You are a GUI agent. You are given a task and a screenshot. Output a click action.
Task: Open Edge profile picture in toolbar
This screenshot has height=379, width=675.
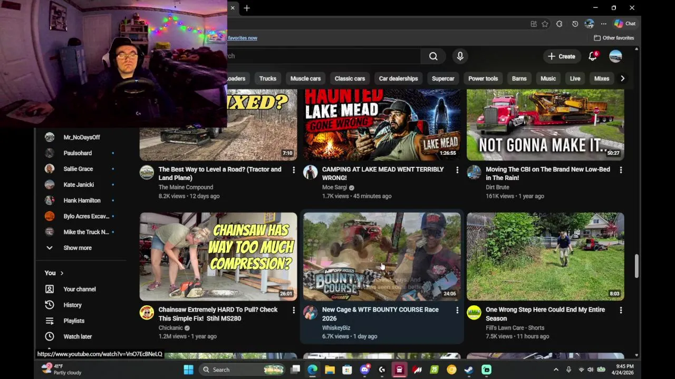point(590,24)
